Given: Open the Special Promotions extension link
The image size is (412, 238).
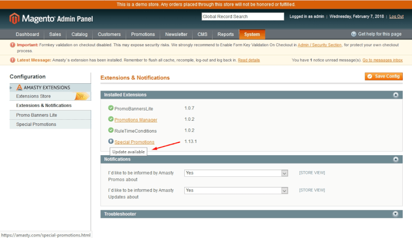Looking at the screenshot, I should click(134, 142).
